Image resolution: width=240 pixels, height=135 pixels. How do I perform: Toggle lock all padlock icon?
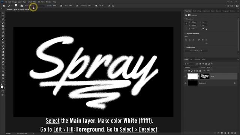200,71
